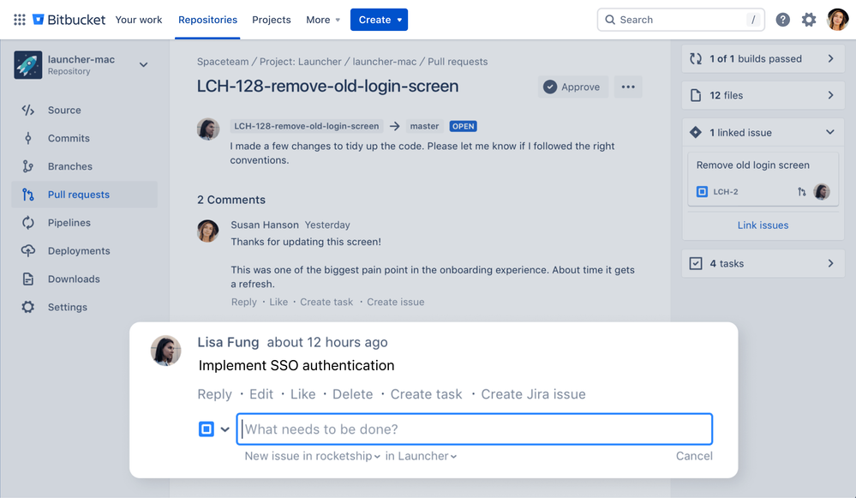Open the Projects navigation item

click(x=272, y=20)
